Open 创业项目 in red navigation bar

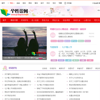66,20
